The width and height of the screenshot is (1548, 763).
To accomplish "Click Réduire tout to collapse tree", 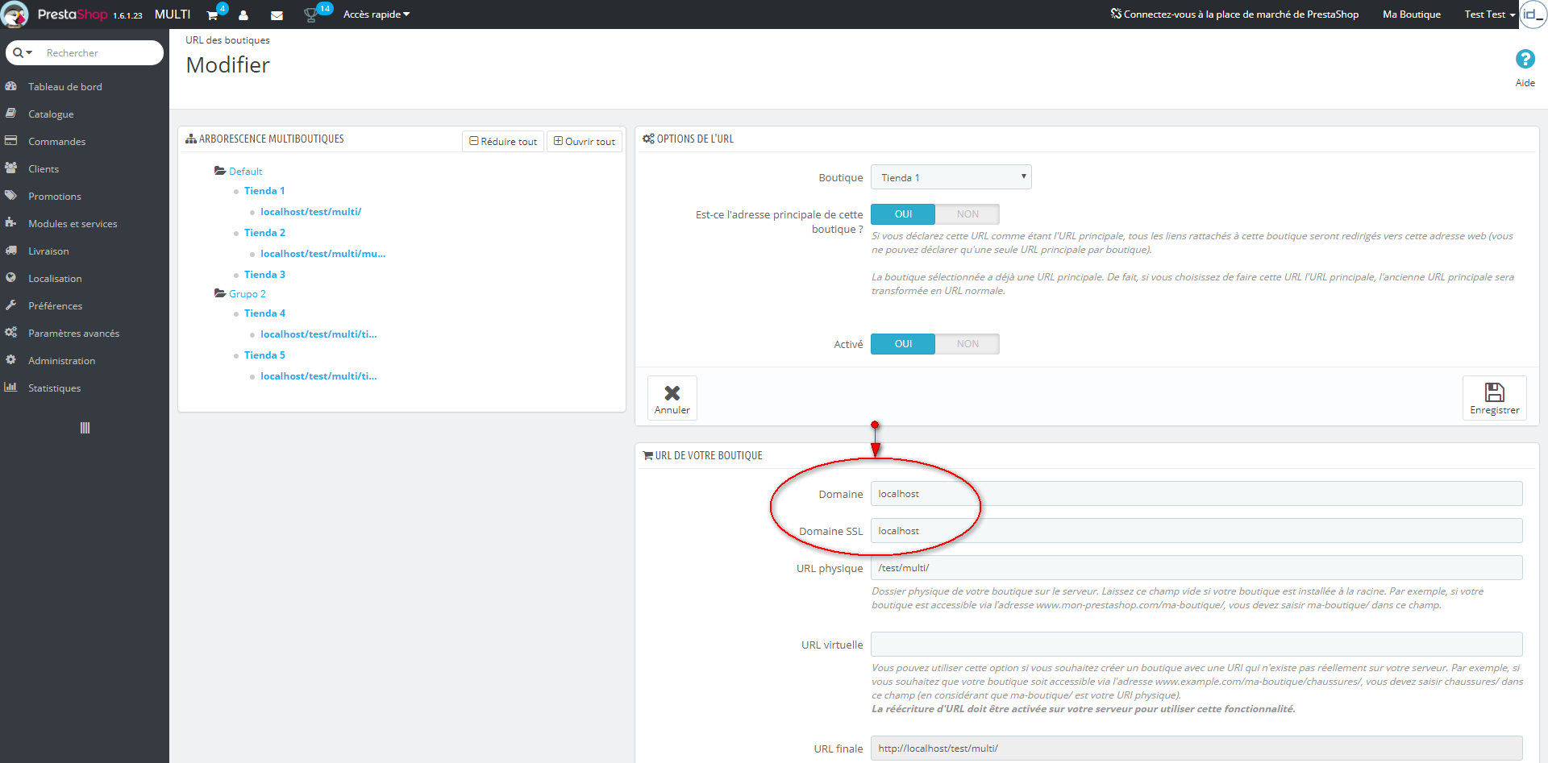I will click(503, 141).
